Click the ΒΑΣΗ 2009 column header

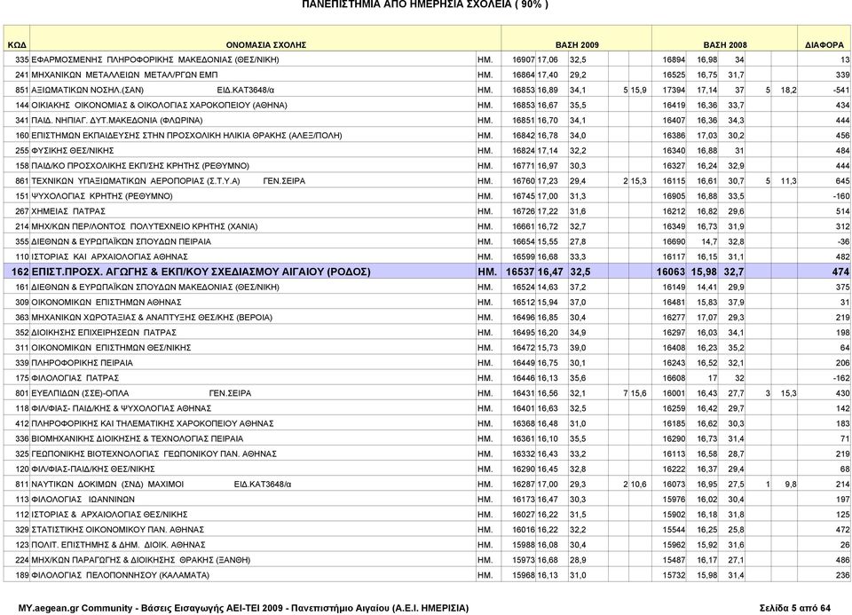(x=577, y=45)
